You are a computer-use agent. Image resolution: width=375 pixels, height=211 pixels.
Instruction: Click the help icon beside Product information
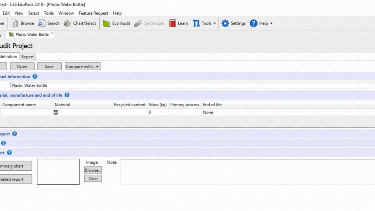pos(35,77)
